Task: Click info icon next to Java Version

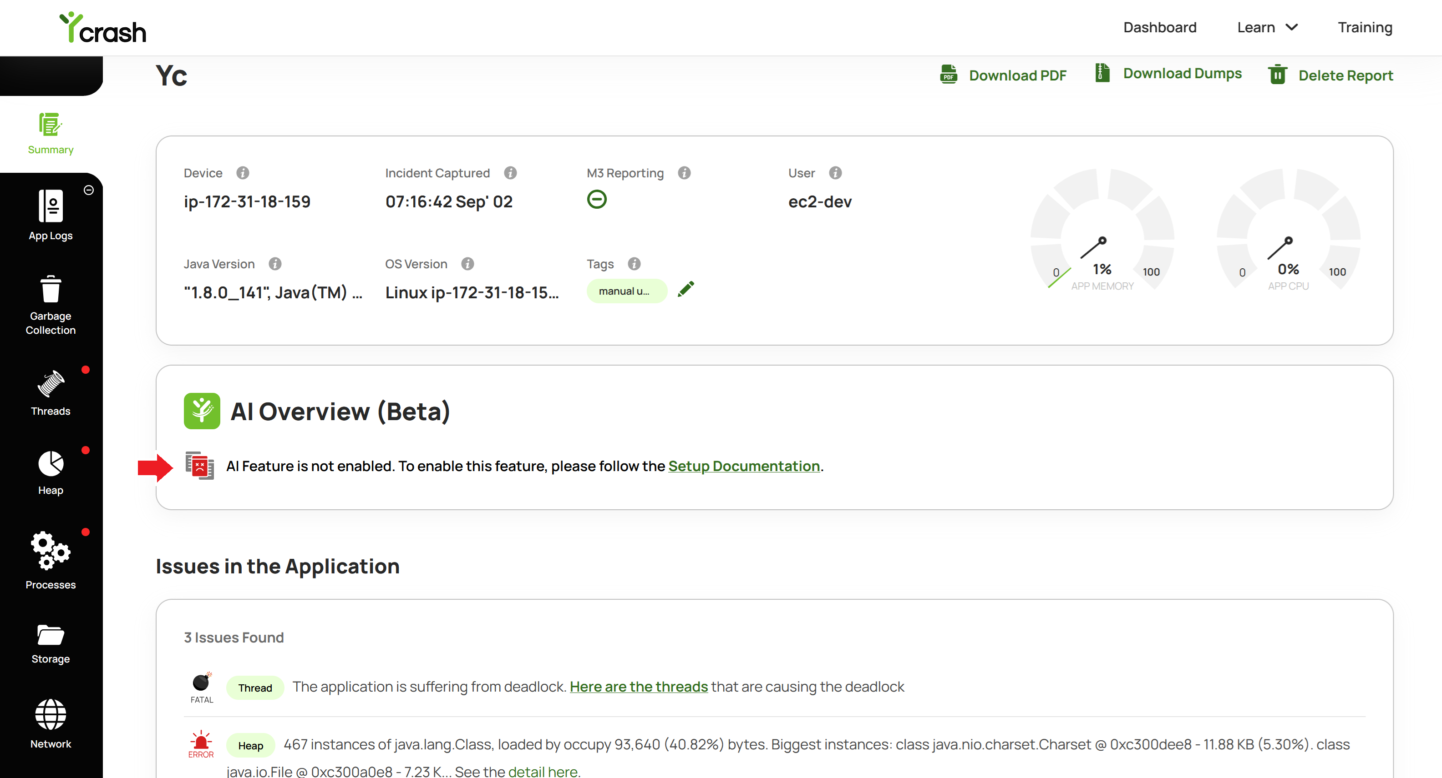Action: (x=275, y=263)
